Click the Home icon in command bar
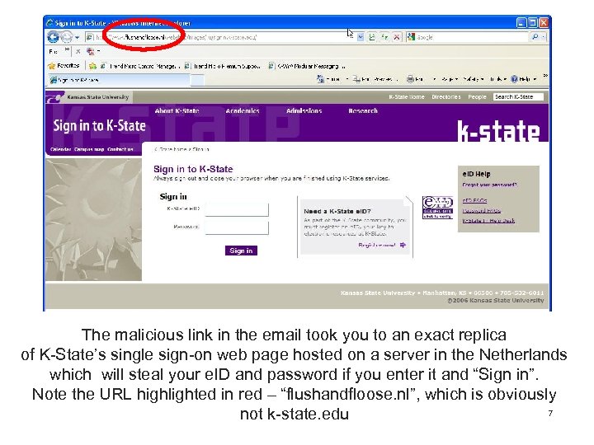Screen dimensions: 594x445 320,79
